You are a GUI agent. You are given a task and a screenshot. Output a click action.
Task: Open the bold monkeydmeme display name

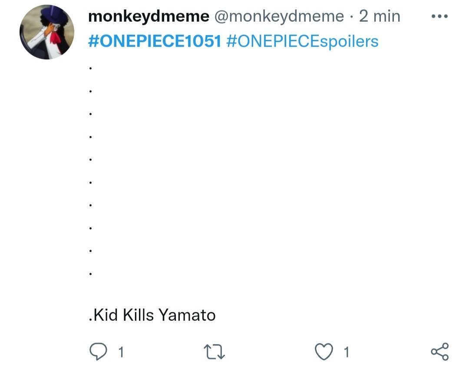point(149,16)
